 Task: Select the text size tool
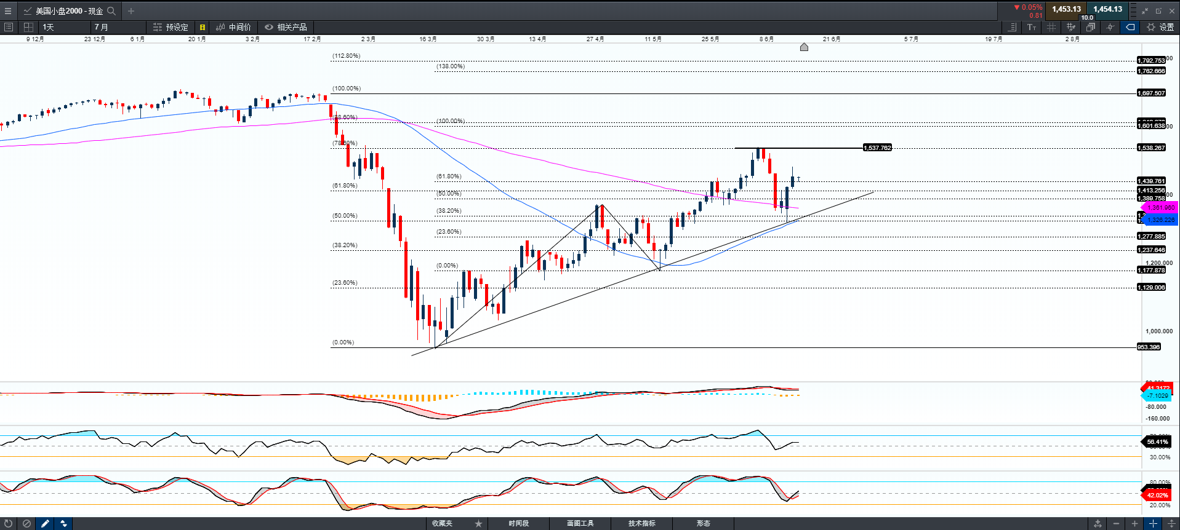click(1032, 27)
